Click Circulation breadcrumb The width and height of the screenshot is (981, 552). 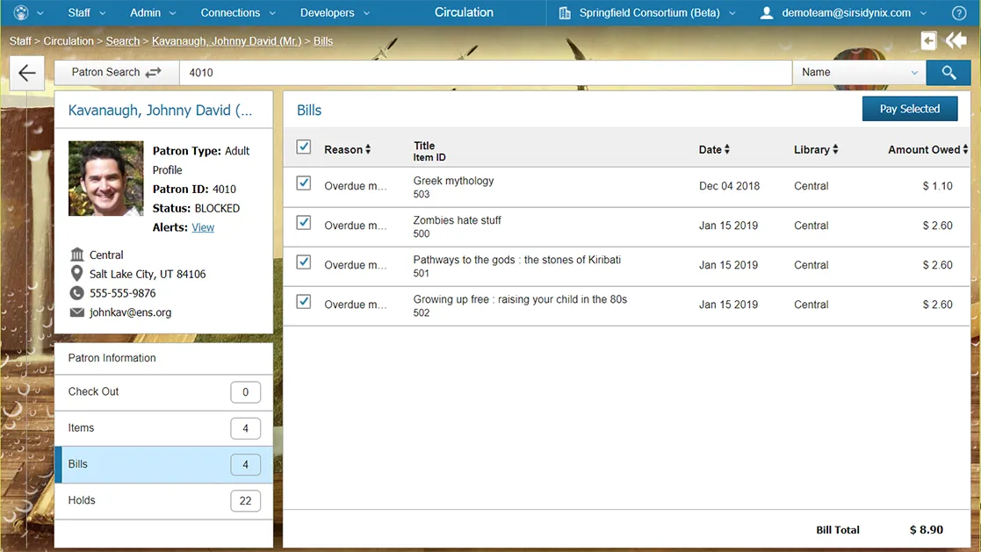69,41
